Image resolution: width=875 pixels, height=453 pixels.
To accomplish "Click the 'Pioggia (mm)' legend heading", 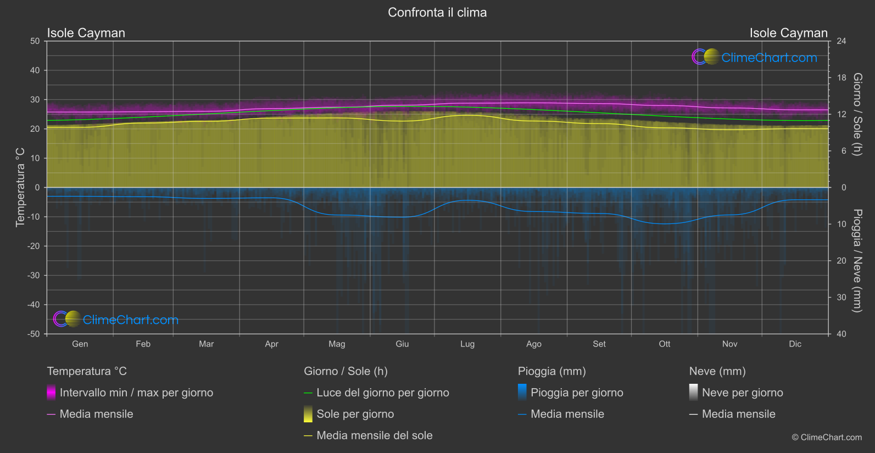I will [x=551, y=371].
